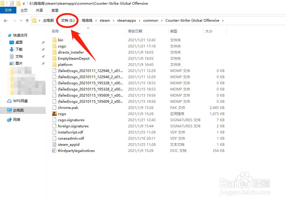
Task: Select the csgo folder icon
Action: (54, 46)
